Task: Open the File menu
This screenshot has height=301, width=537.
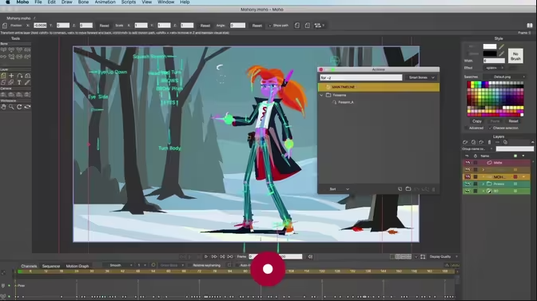Action: (x=38, y=2)
